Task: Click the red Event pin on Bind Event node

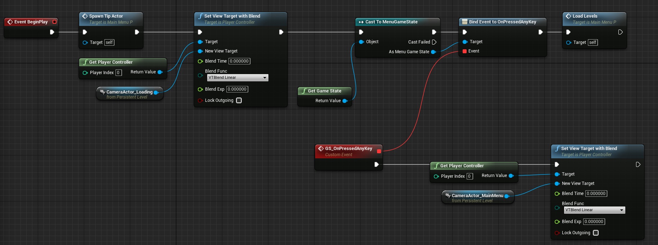Action: pos(465,51)
